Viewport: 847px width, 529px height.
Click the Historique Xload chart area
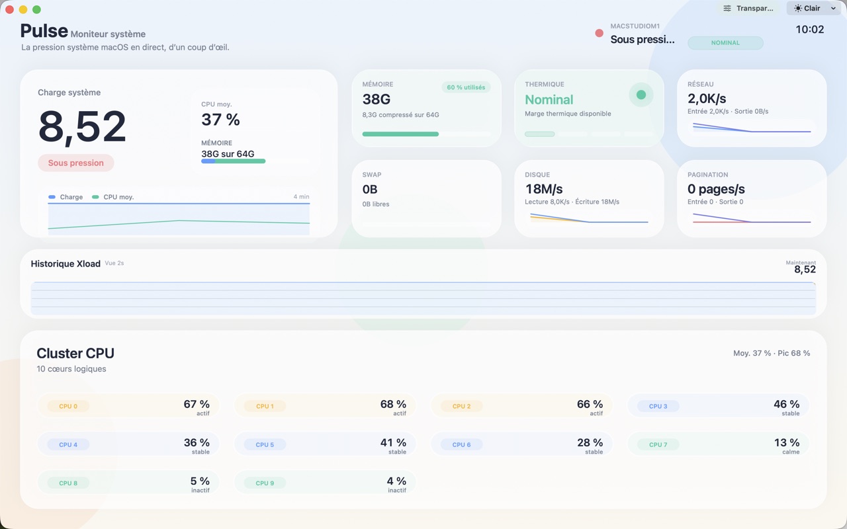pos(423,298)
